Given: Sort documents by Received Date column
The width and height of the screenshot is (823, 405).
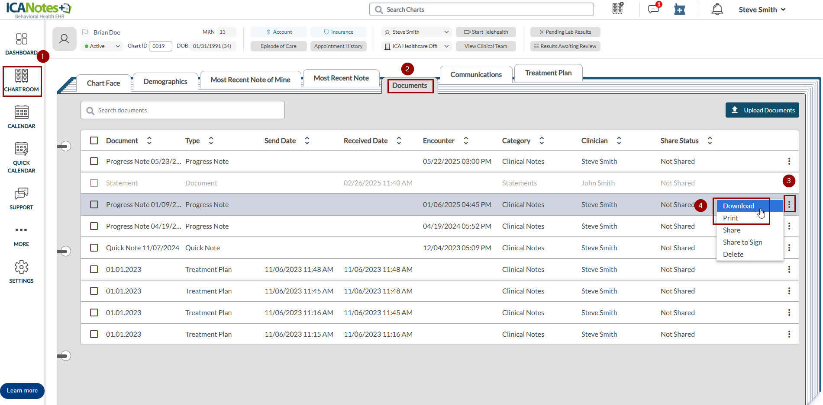Looking at the screenshot, I should pyautogui.click(x=399, y=140).
